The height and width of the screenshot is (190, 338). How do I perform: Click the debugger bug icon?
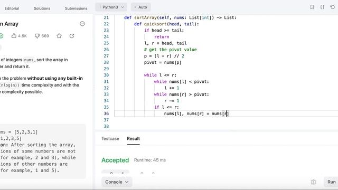313,182
